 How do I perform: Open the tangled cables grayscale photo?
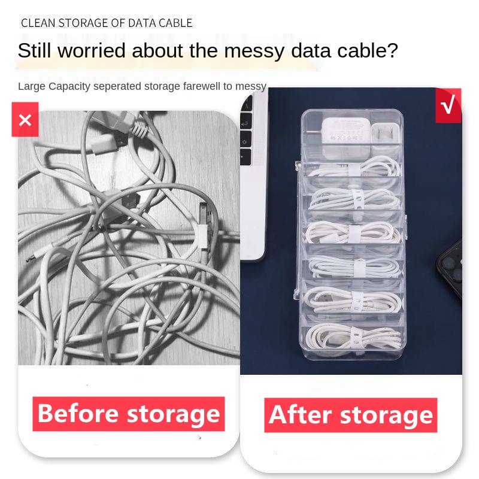click(129, 238)
